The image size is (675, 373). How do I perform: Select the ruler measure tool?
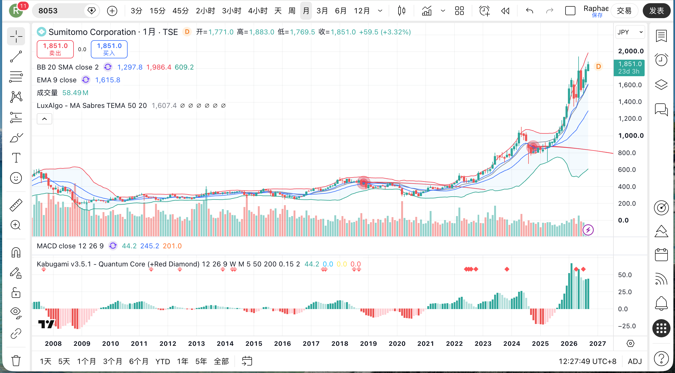(16, 205)
